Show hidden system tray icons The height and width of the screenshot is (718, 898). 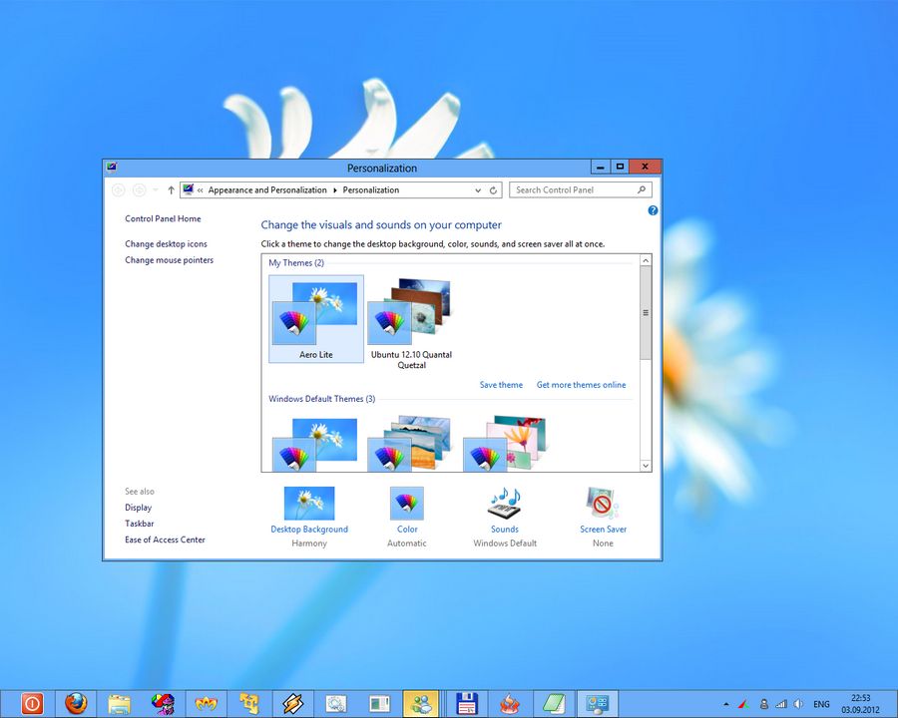pos(726,704)
